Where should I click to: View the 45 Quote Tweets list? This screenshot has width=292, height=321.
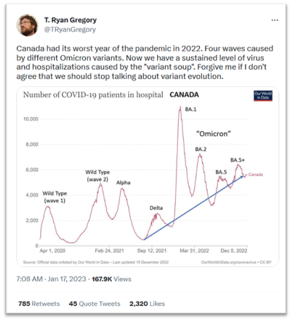pyautogui.click(x=95, y=304)
